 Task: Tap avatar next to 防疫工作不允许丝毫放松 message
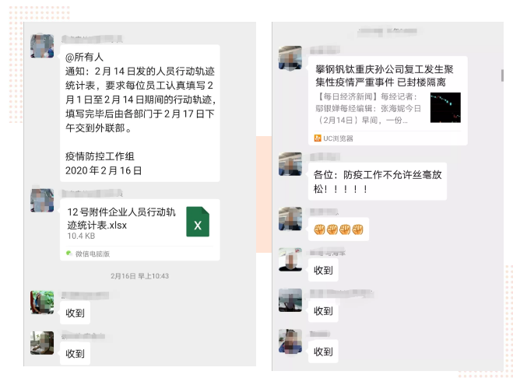click(290, 164)
